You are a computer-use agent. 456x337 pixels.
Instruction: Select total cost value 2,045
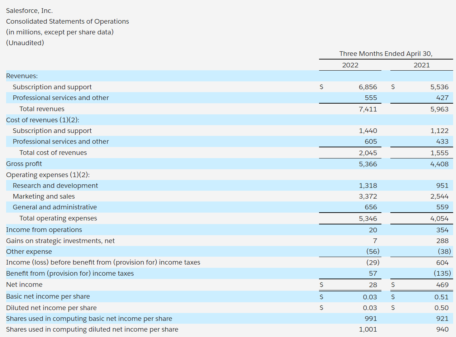368,153
